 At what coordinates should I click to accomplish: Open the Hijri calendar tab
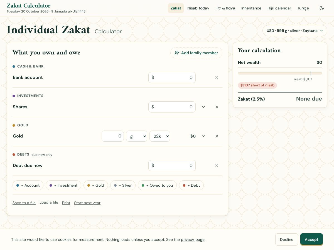[x=279, y=8]
